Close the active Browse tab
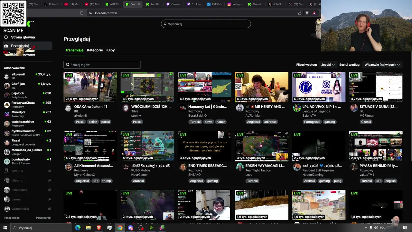Image resolution: width=412 pixels, height=232 pixels. [139, 5]
